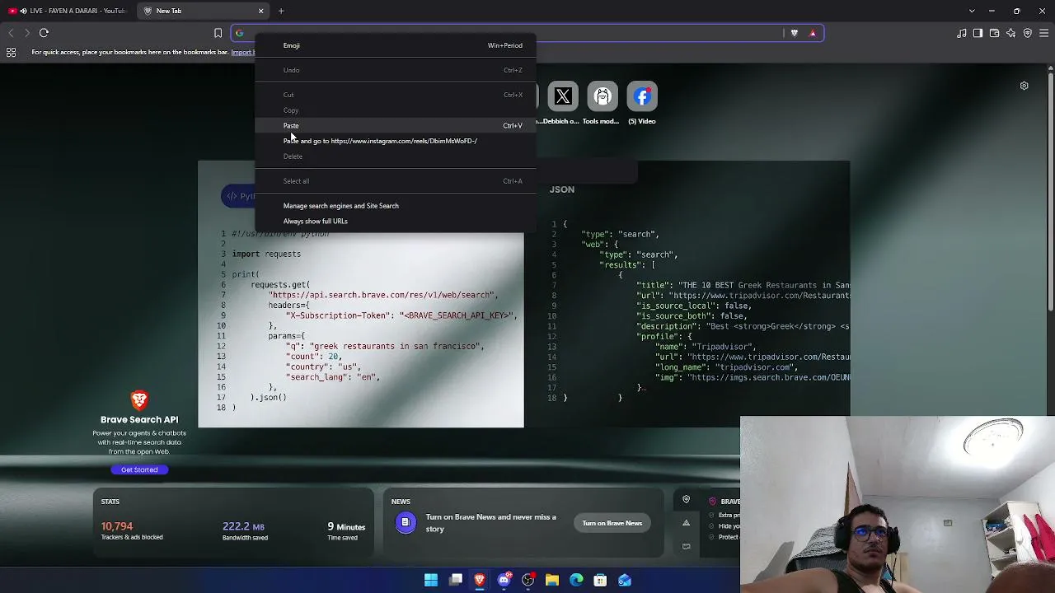Select the triangle Rewards card icon
This screenshot has height=593, width=1055.
click(686, 523)
